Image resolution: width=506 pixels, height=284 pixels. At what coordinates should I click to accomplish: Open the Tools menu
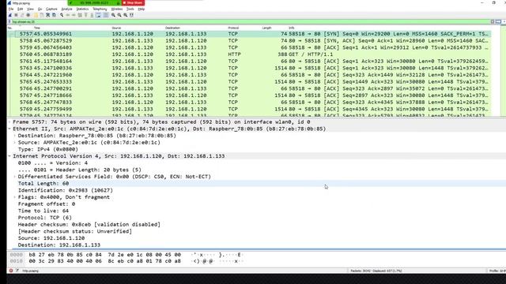[x=130, y=9]
